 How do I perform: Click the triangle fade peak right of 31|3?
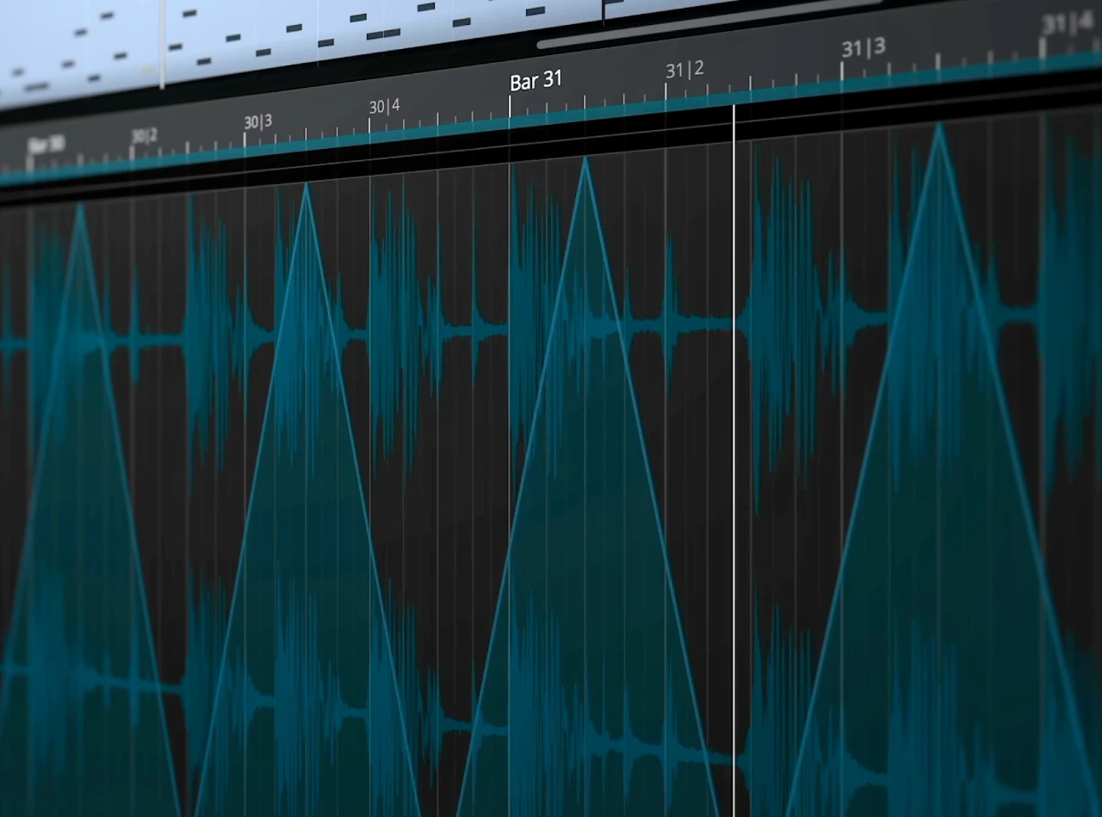(939, 129)
